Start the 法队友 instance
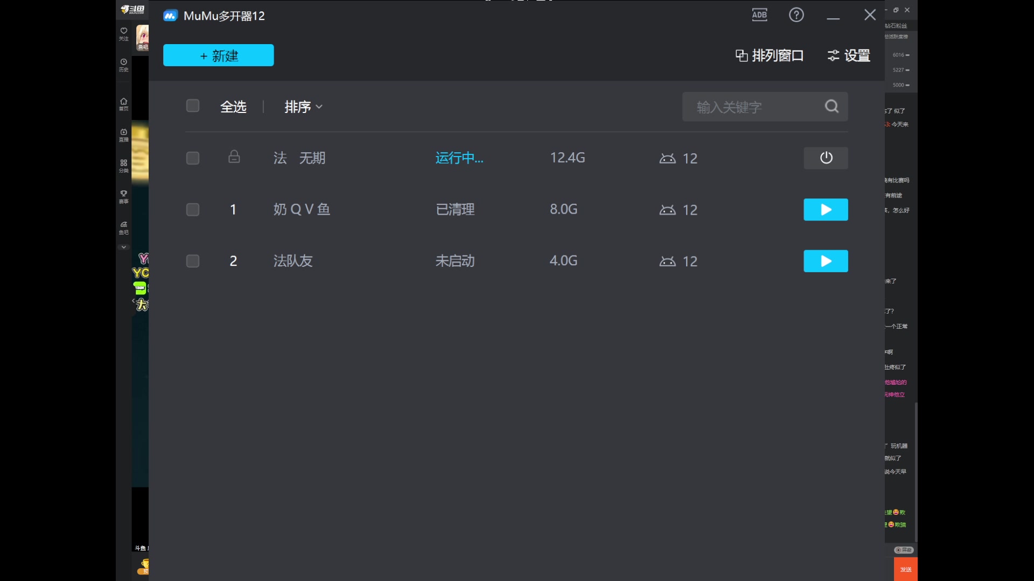The image size is (1034, 581). click(826, 261)
